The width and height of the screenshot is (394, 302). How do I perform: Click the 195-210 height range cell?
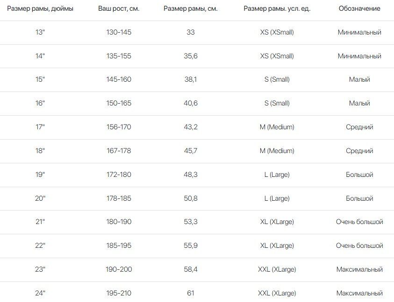pos(119,293)
